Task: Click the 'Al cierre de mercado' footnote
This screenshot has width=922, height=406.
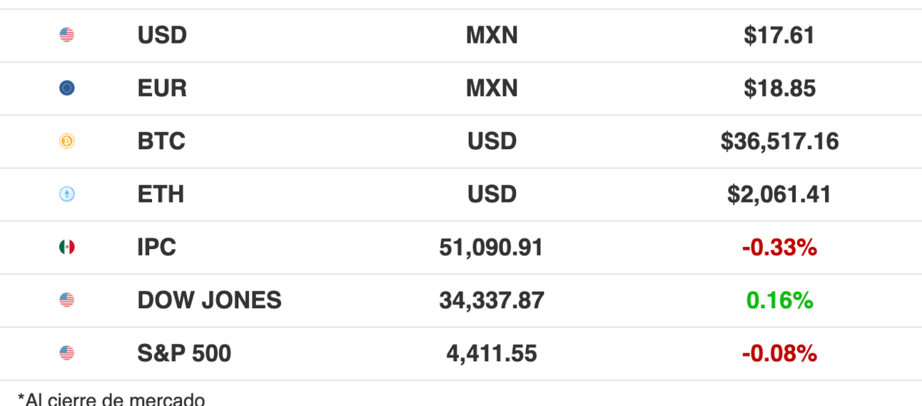Action: pyautogui.click(x=111, y=399)
